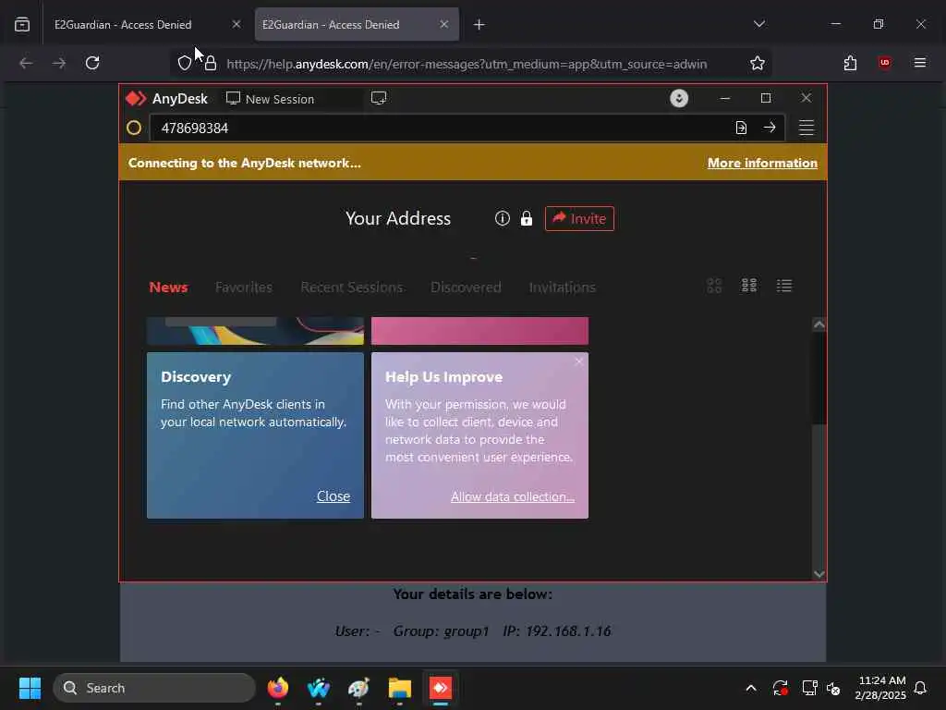Click AnyDesk taskbar icon
Image resolution: width=946 pixels, height=710 pixels.
[441, 688]
